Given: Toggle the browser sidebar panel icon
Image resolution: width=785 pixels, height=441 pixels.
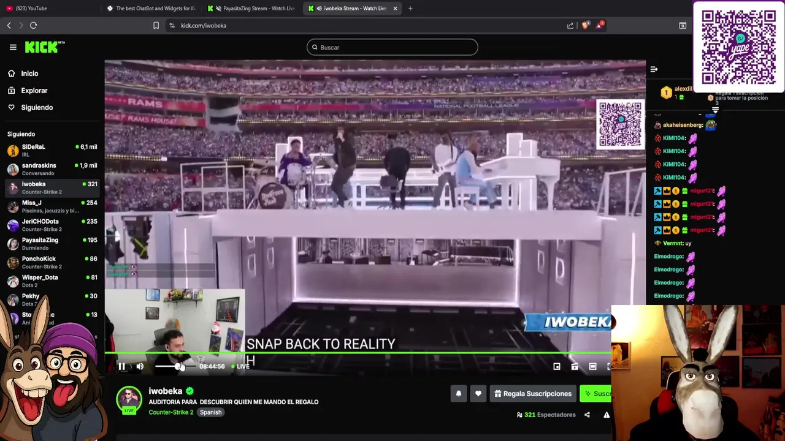Looking at the screenshot, I should click(683, 26).
